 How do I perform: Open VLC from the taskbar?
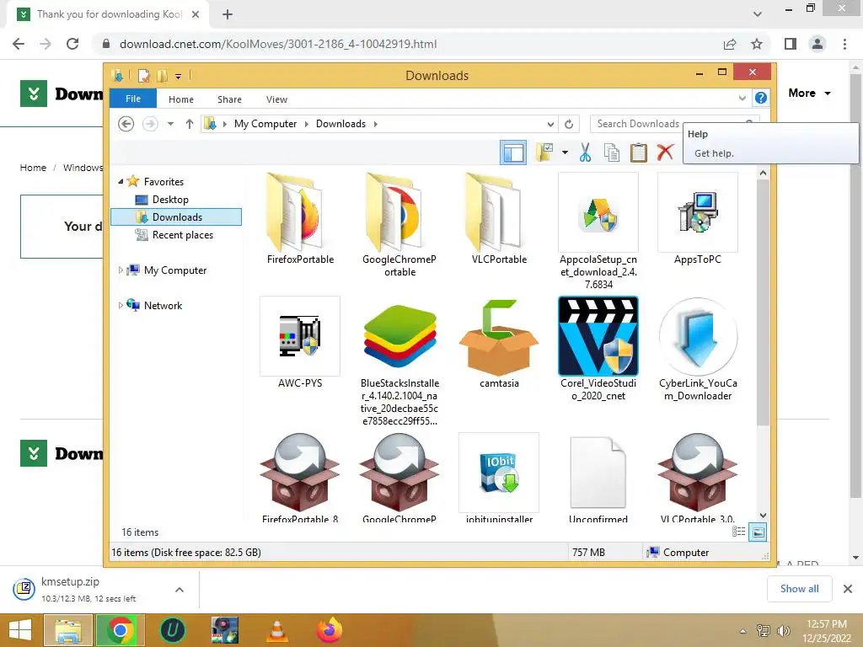tap(276, 630)
